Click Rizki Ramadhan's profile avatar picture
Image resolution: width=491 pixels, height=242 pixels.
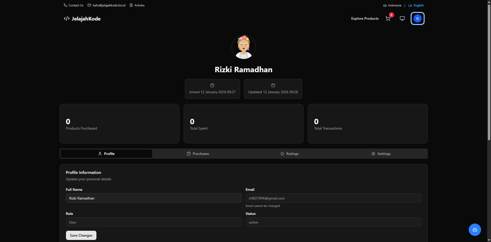click(x=243, y=47)
